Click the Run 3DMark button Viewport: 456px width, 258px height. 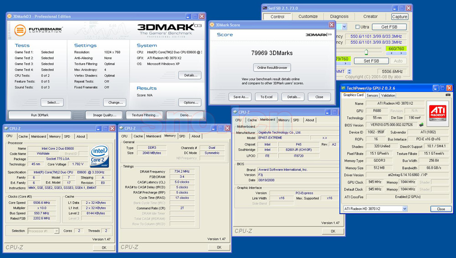pyautogui.click(x=40, y=115)
